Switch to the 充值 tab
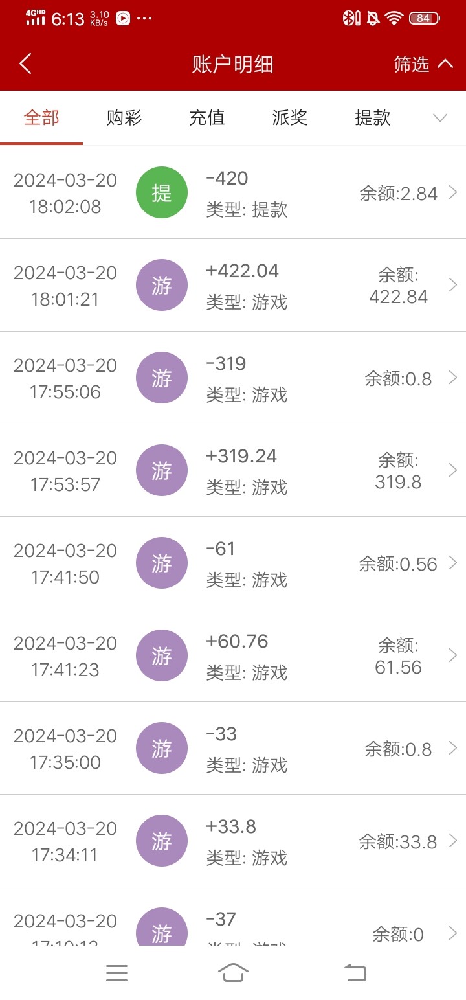 click(207, 118)
